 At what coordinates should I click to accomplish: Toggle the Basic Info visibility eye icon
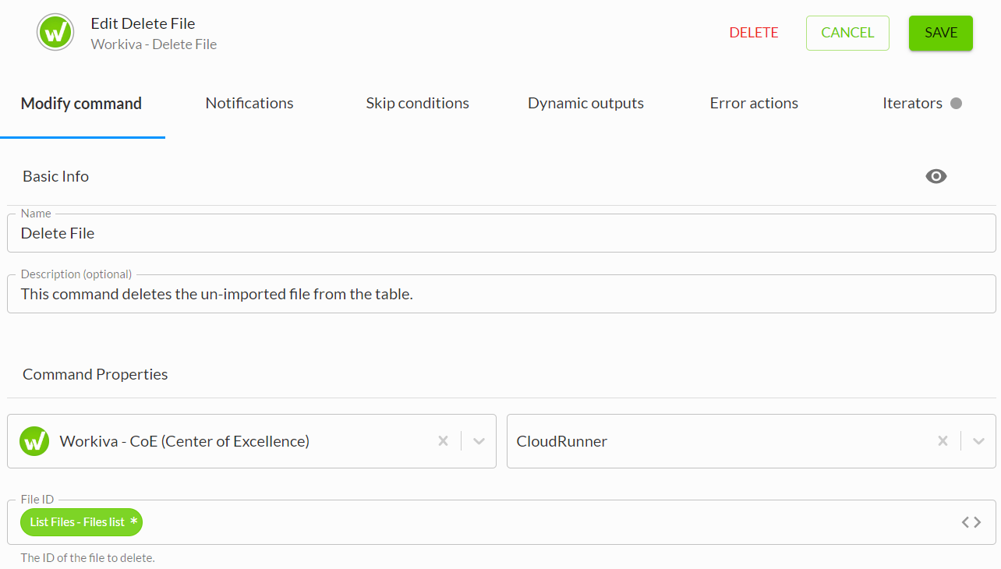pos(936,176)
